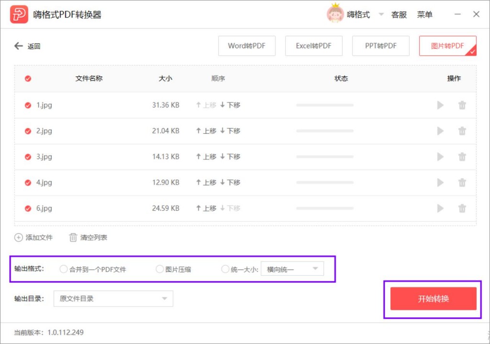
Task: Switch to the Excel转PDF tab
Action: (314, 46)
